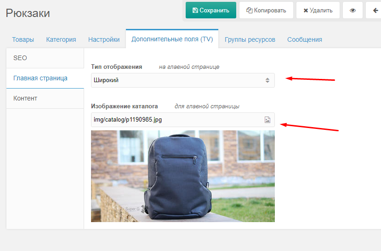The height and width of the screenshot is (251, 381).
Task: Click the back arrow button
Action: [x=374, y=11]
